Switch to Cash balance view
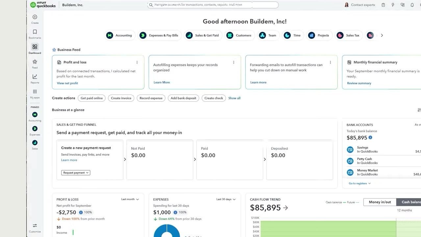Screen dimensions: 421x237 tap(409, 202)
